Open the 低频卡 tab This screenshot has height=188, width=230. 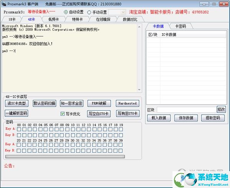(54, 19)
